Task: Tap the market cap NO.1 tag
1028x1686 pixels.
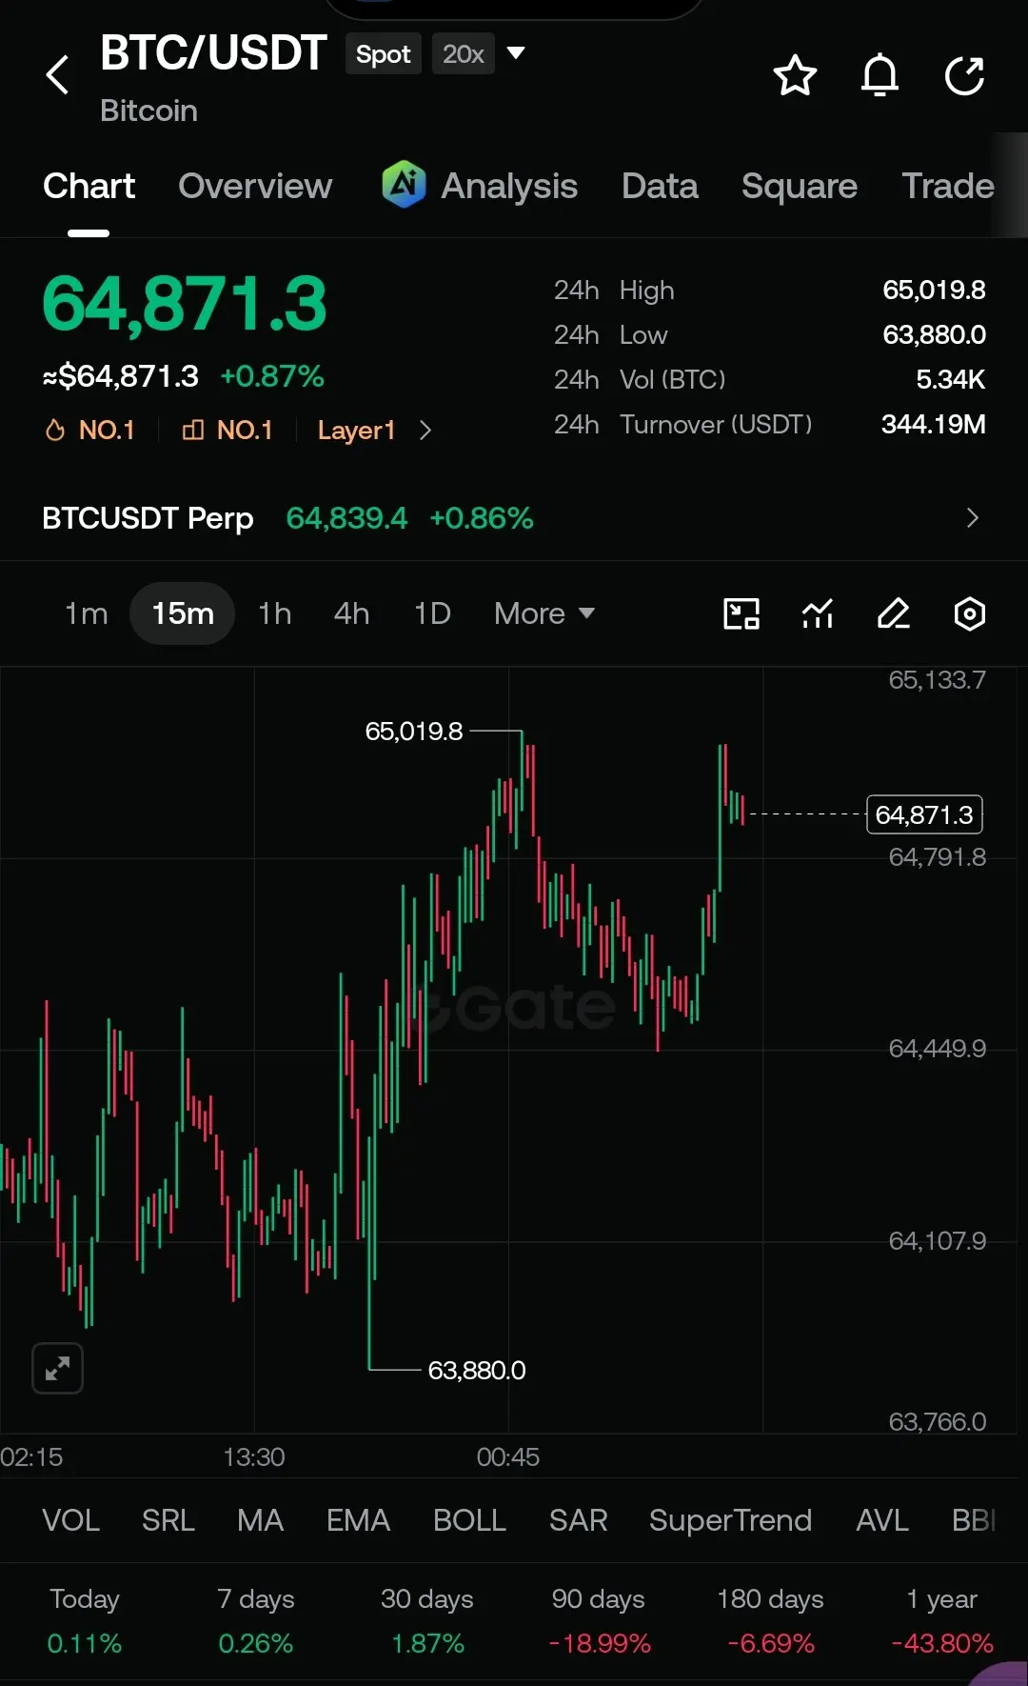Action: [x=227, y=430]
